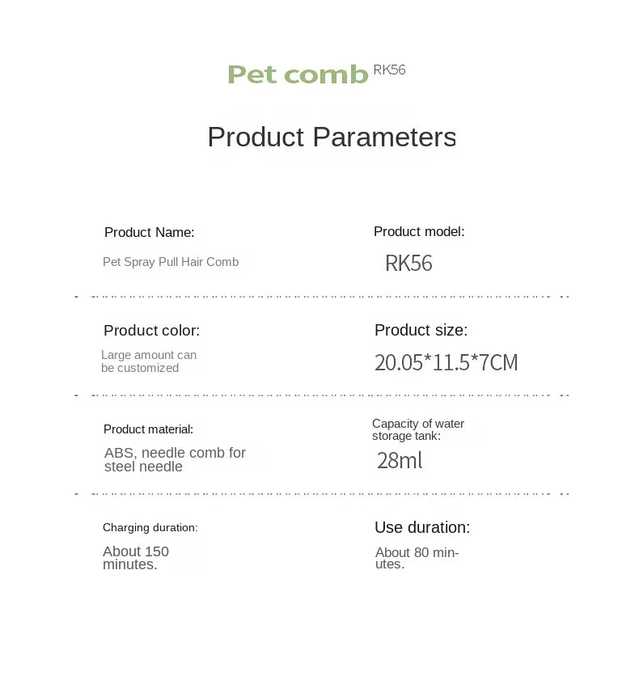
Task: Select the About 150 minutes text
Action: click(x=136, y=557)
